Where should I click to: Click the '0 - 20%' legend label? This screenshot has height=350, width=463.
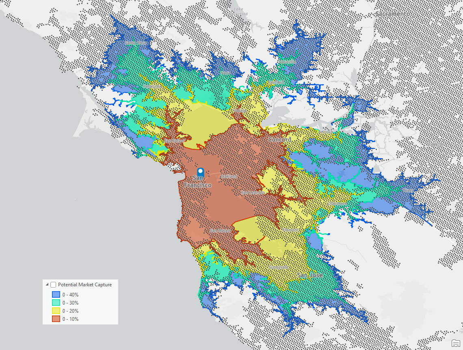point(70,311)
